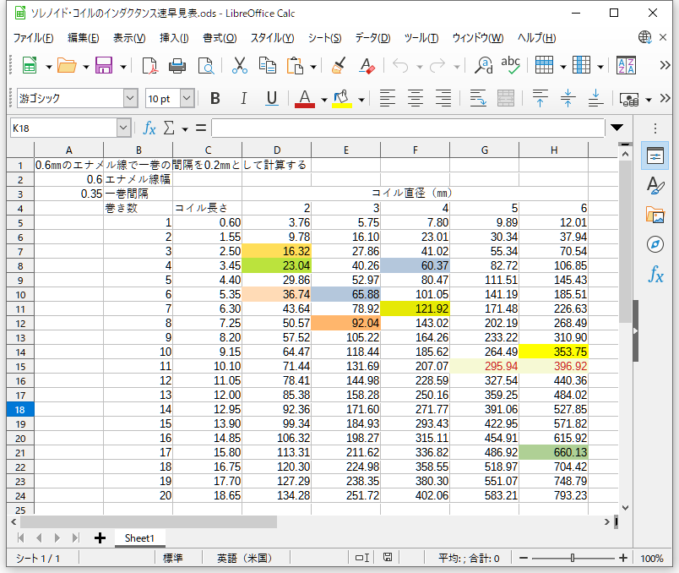
Task: Toggle Italic formatting
Action: tap(243, 98)
